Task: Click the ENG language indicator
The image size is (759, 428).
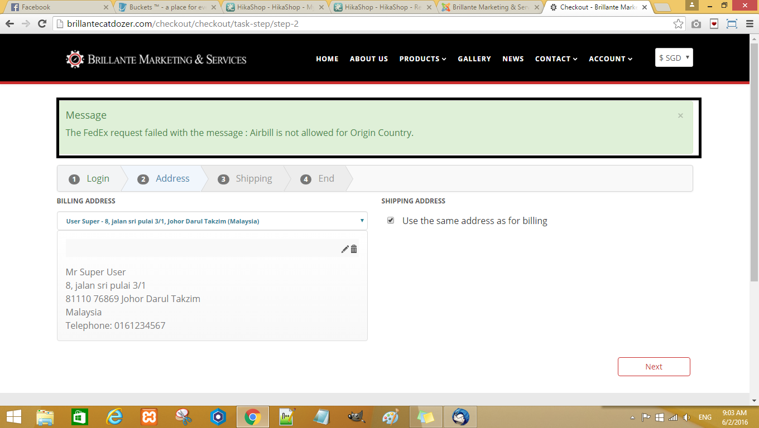Action: [x=705, y=417]
